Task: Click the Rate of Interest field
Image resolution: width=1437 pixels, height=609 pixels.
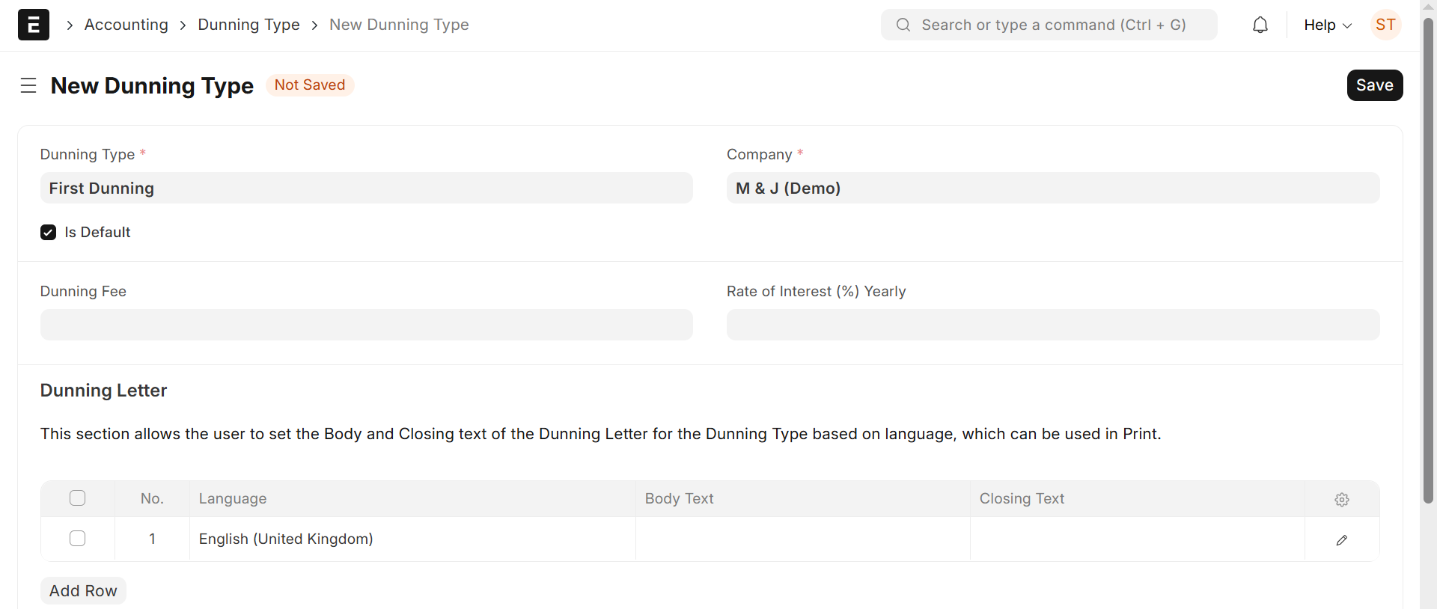Action: point(1052,325)
